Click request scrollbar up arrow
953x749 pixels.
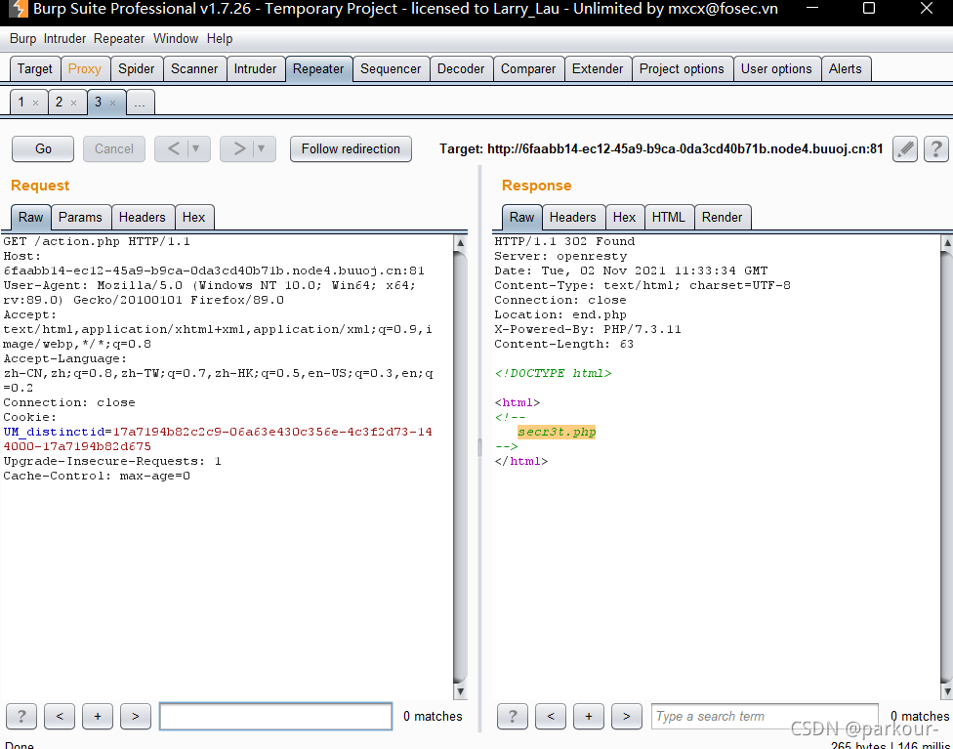click(x=460, y=242)
